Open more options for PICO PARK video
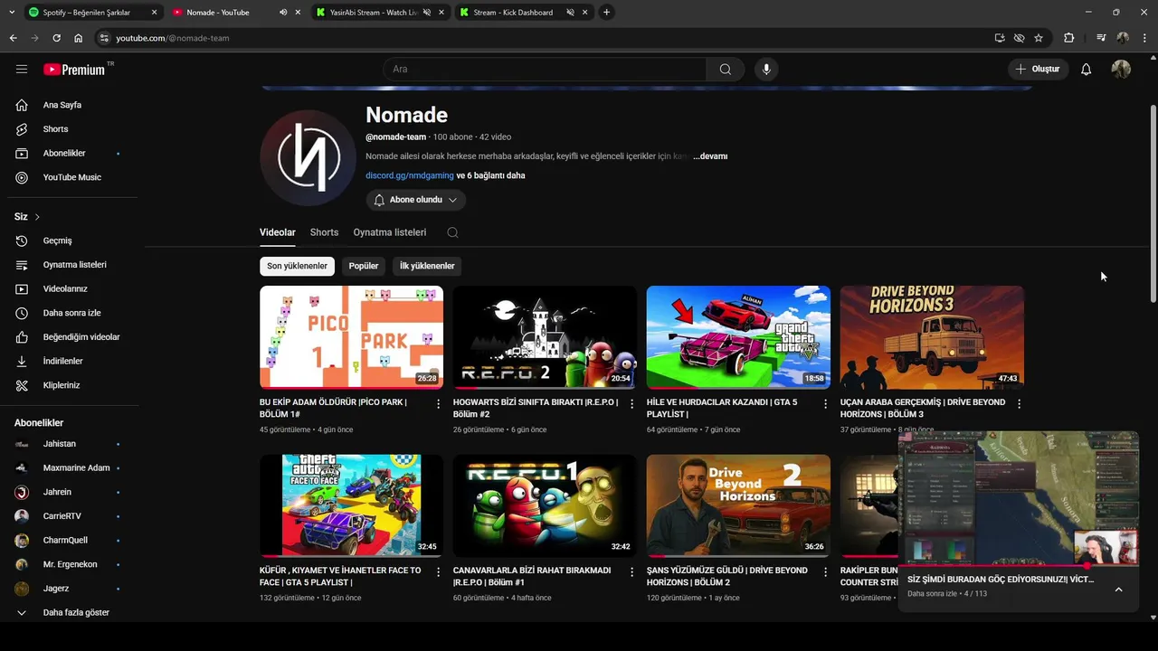 (x=438, y=404)
